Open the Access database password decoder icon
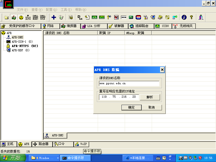The image size is (216, 162). (x=87, y=17)
